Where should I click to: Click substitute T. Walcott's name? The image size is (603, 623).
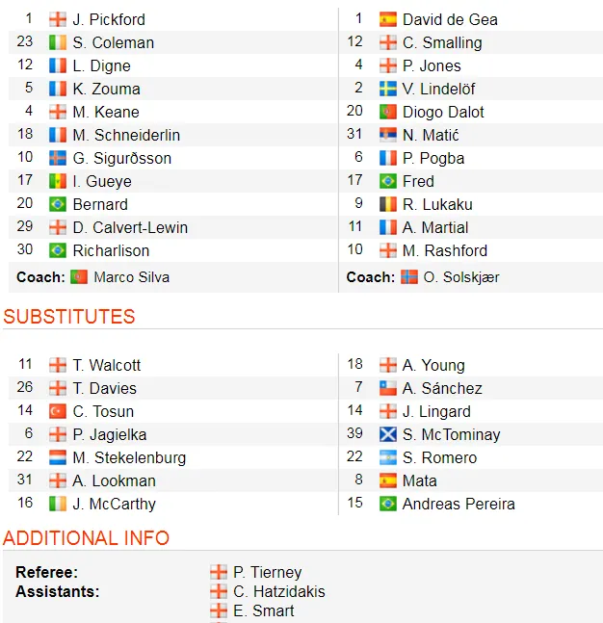[107, 365]
